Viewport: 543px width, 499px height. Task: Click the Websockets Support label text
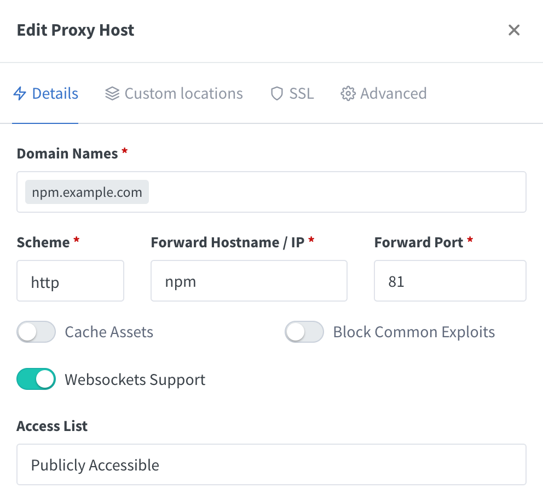[135, 379]
